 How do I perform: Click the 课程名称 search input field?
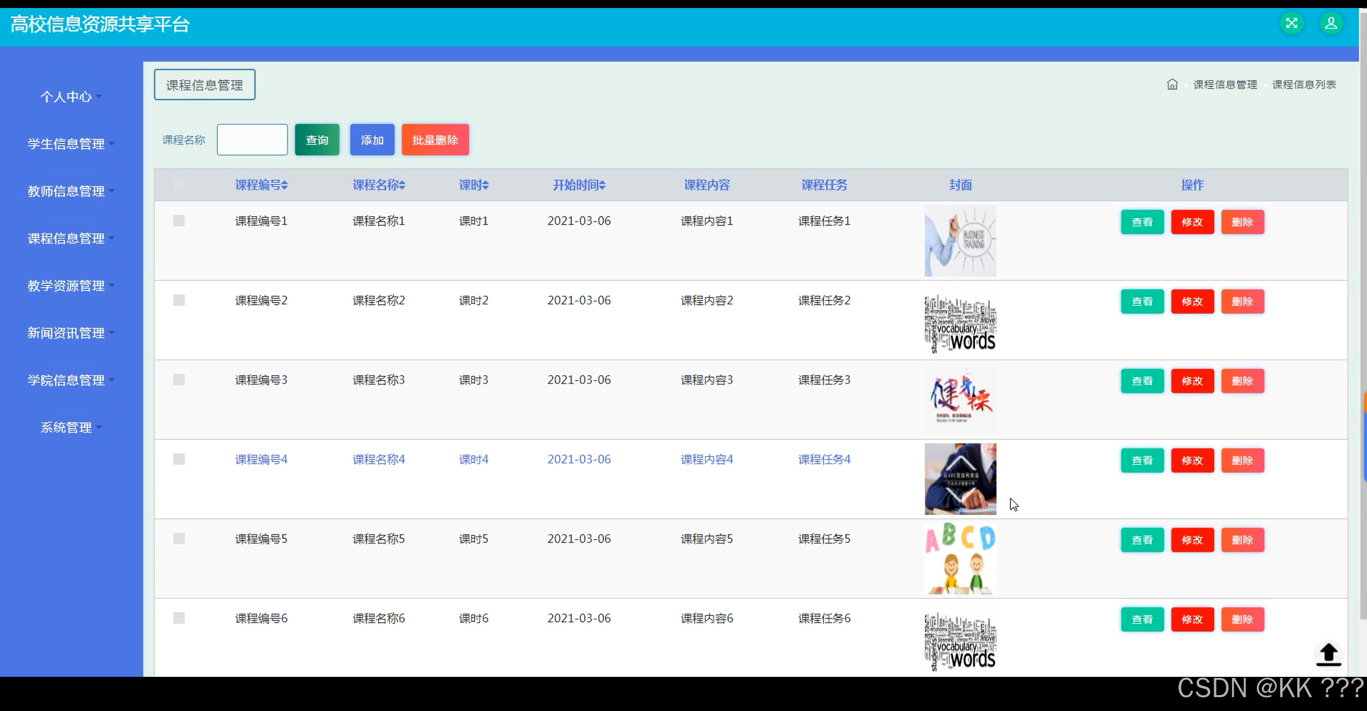coord(252,140)
